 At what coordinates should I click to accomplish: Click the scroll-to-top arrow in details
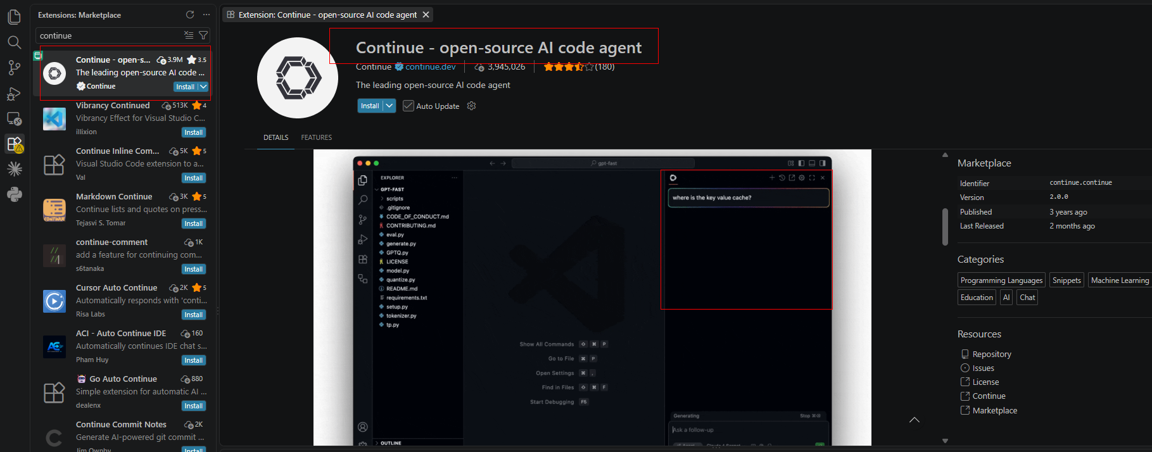pyautogui.click(x=915, y=420)
